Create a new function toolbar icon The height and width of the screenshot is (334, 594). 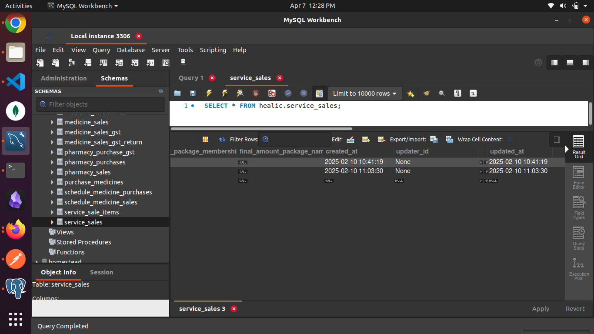150,63
